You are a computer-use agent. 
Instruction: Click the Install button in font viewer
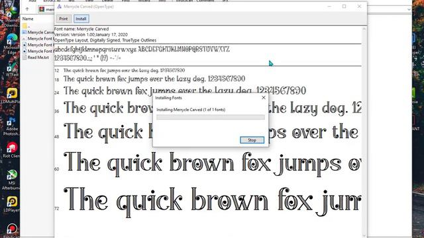pyautogui.click(x=81, y=19)
